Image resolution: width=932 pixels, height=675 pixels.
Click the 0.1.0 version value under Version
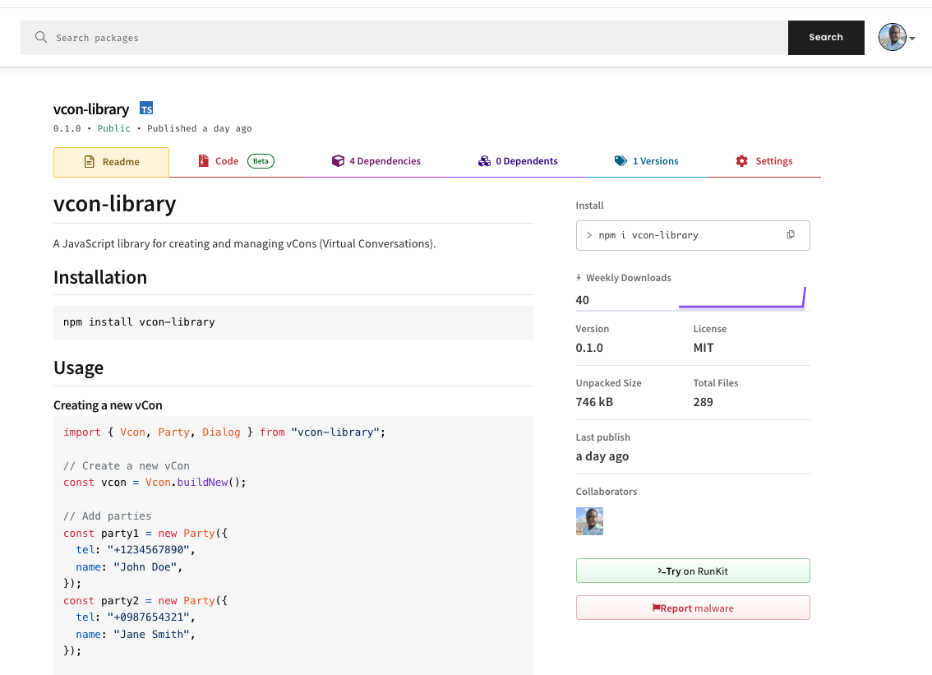[x=589, y=348]
